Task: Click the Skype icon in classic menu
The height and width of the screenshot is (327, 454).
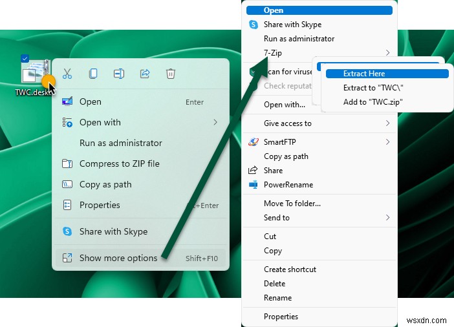Action: [x=254, y=25]
